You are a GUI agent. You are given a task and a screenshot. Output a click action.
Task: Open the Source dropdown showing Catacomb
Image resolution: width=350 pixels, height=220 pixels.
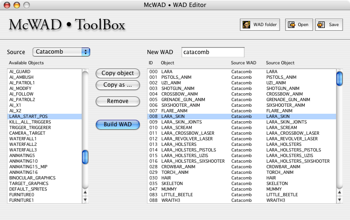(x=61, y=52)
